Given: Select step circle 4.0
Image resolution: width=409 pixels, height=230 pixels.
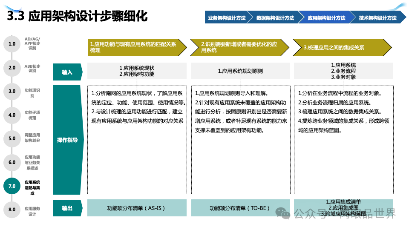Looking at the screenshot, I should coord(12,115).
